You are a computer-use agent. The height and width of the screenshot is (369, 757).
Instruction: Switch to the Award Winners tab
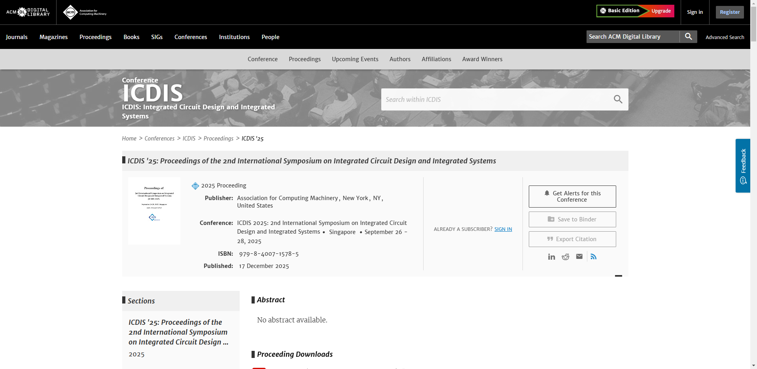point(482,59)
